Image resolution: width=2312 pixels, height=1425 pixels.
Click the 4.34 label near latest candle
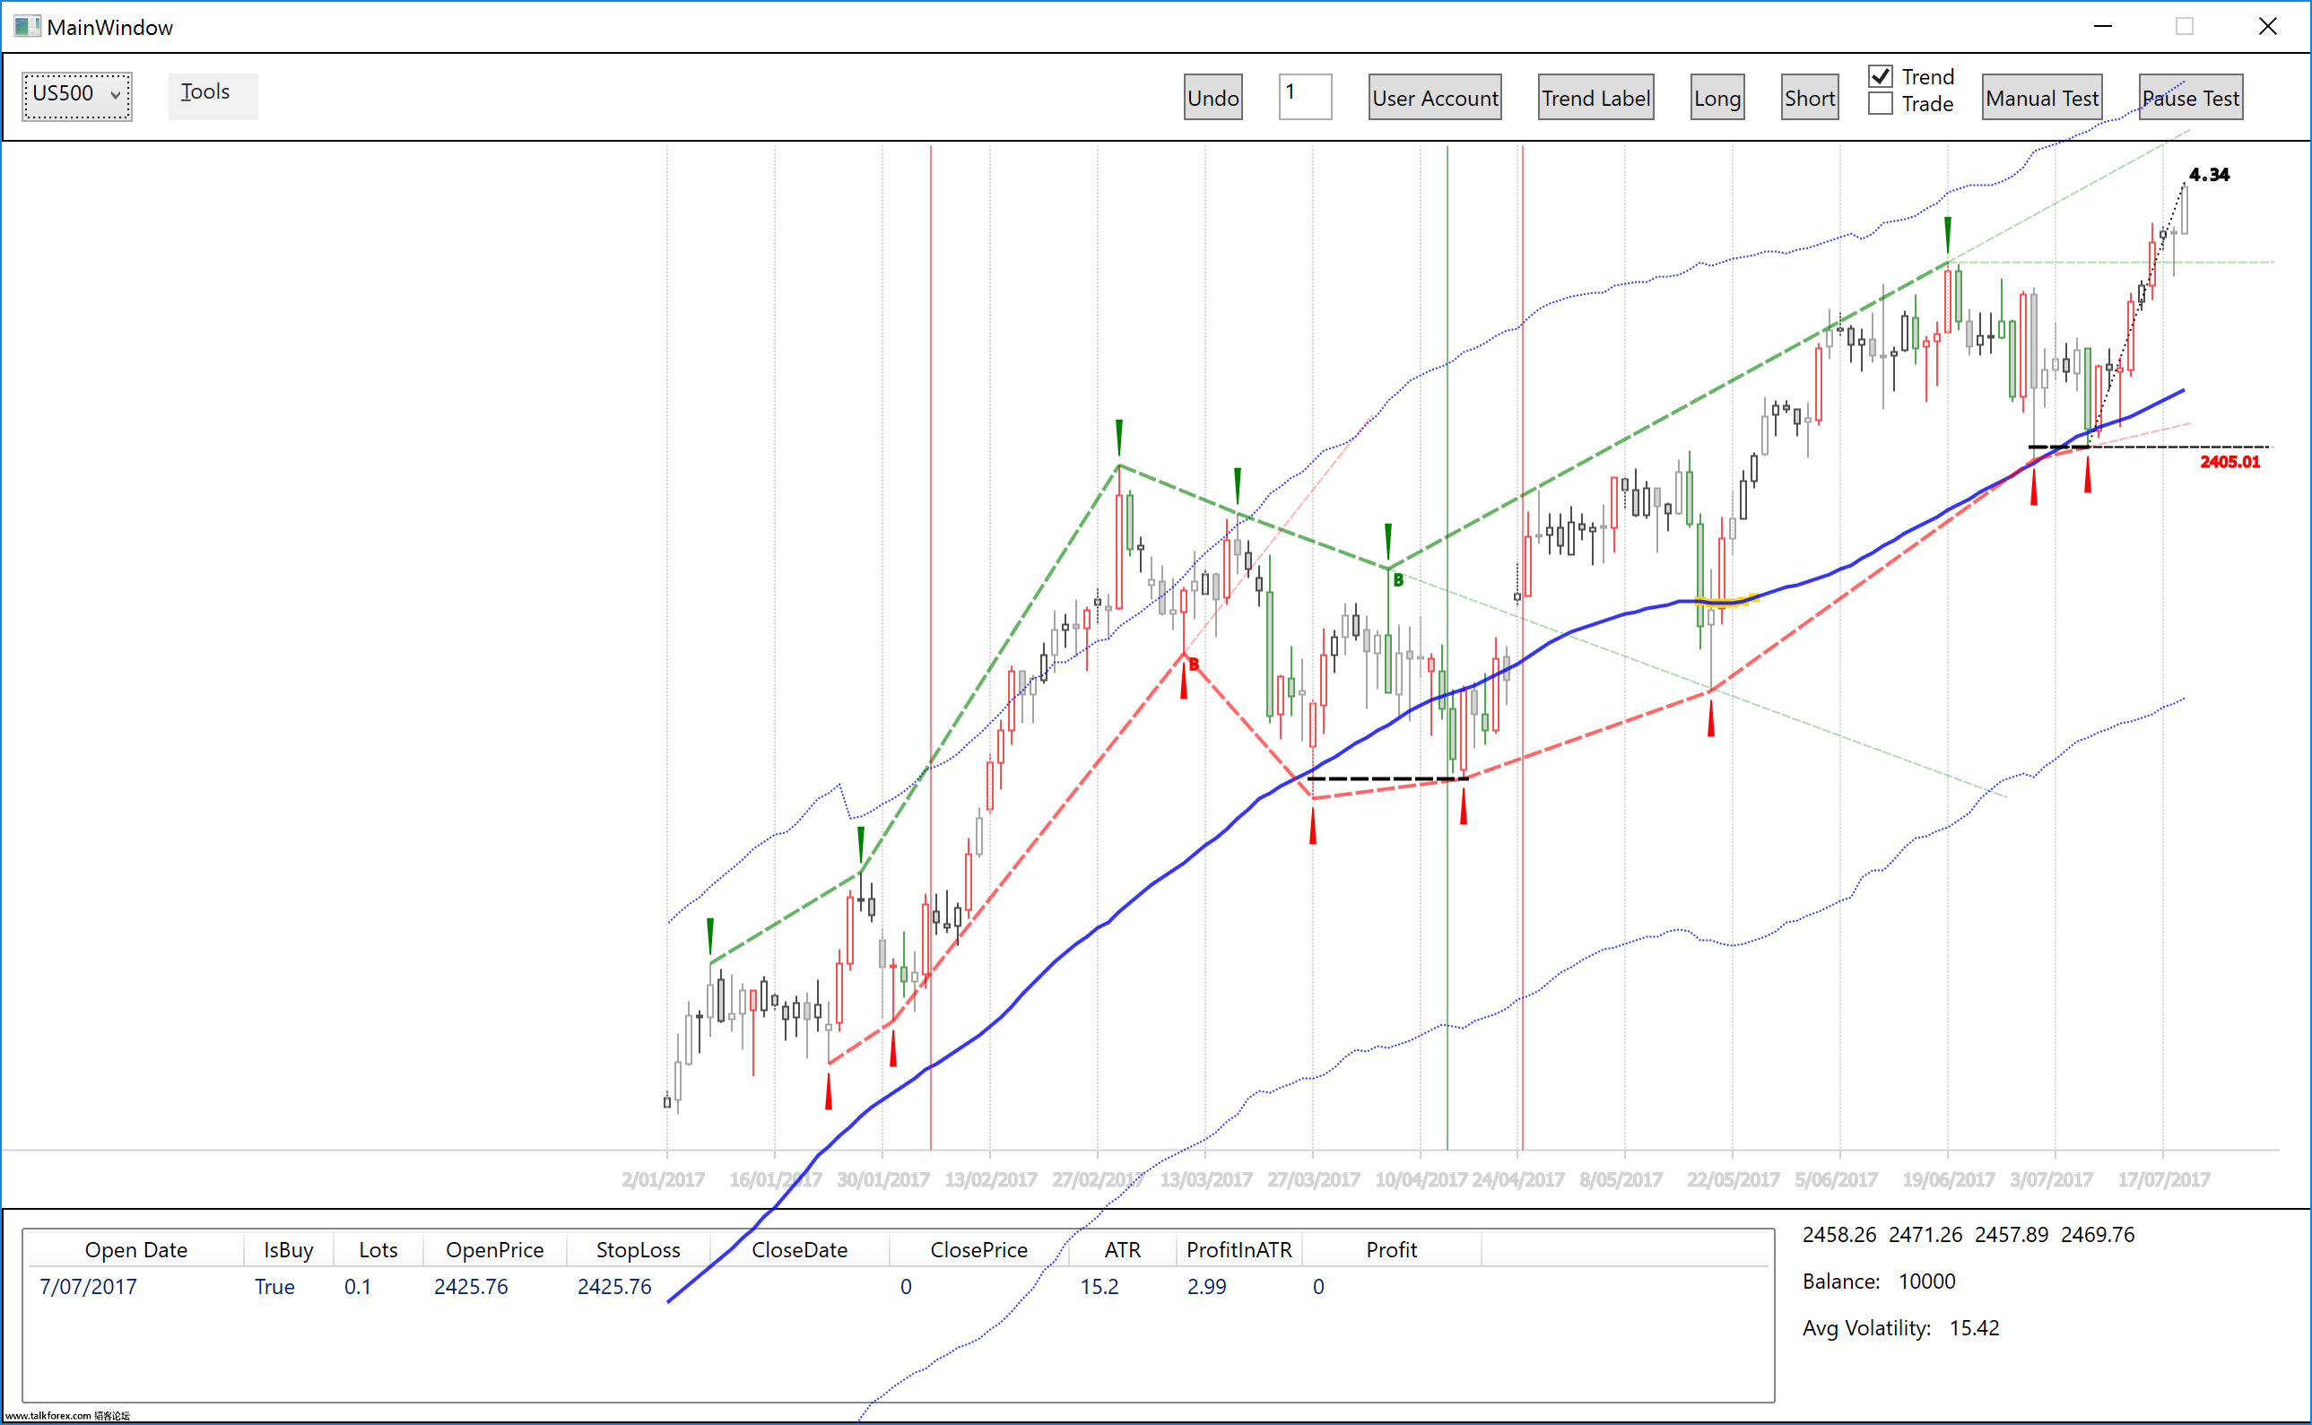click(x=2209, y=174)
